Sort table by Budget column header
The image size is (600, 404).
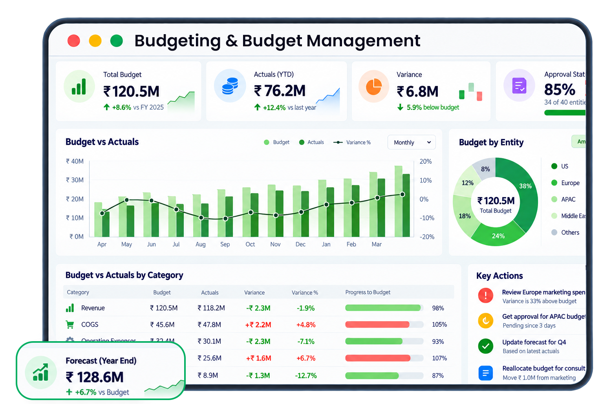coord(162,292)
